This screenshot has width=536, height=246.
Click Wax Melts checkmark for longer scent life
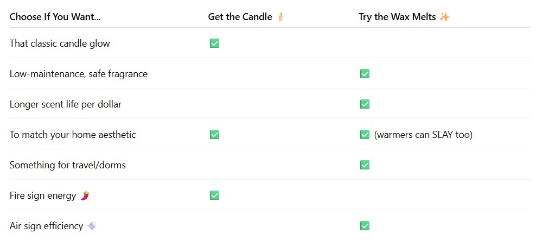[x=365, y=104]
